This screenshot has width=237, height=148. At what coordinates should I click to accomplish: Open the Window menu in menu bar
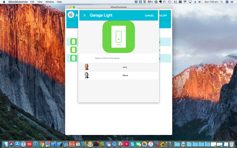coord(49,2)
